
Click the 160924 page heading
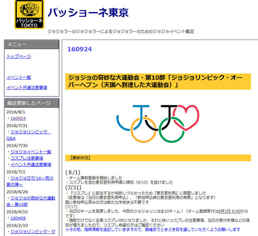[80, 49]
